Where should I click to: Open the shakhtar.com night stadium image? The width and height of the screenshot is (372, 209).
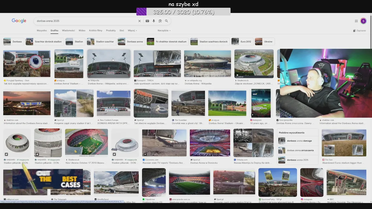tap(27, 103)
